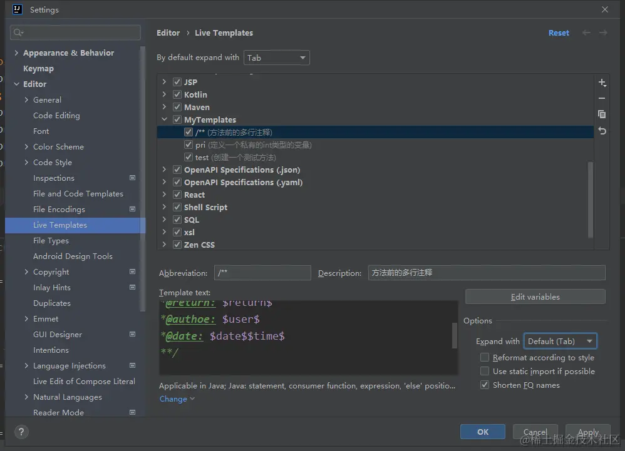
Task: Open help with the question mark icon
Action: (21, 432)
